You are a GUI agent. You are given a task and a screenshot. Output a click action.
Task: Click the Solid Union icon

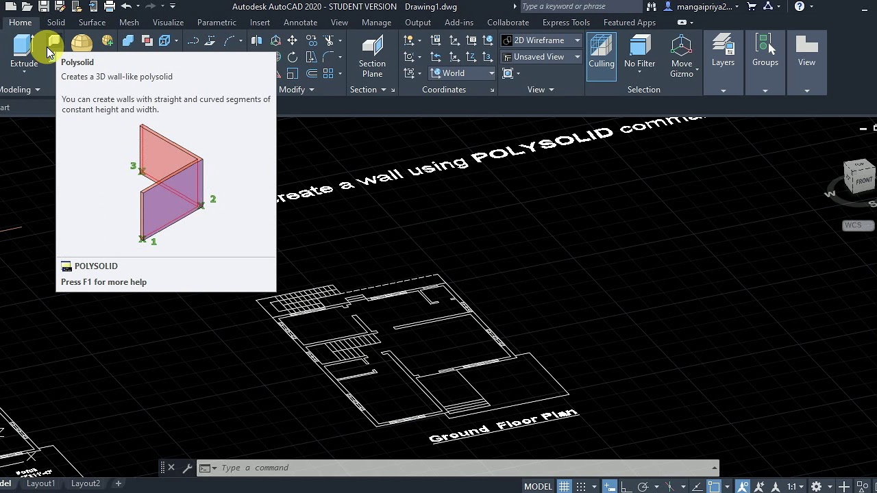[127, 41]
